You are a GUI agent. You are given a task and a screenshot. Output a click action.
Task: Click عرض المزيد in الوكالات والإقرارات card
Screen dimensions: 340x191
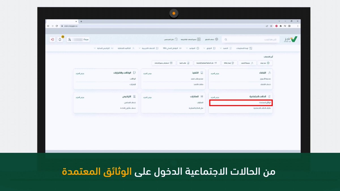pos(80,73)
